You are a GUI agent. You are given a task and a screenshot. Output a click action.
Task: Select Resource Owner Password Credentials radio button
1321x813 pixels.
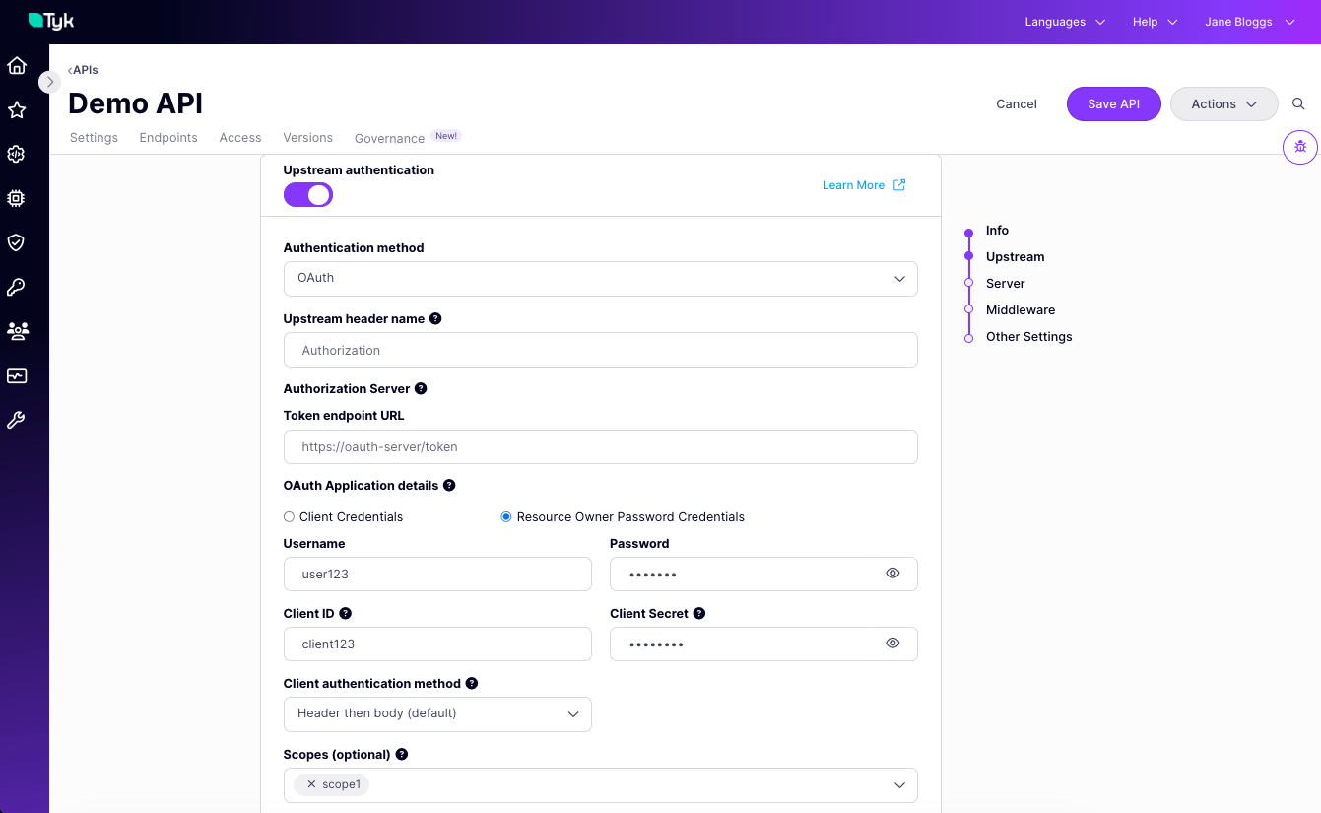[x=506, y=516]
